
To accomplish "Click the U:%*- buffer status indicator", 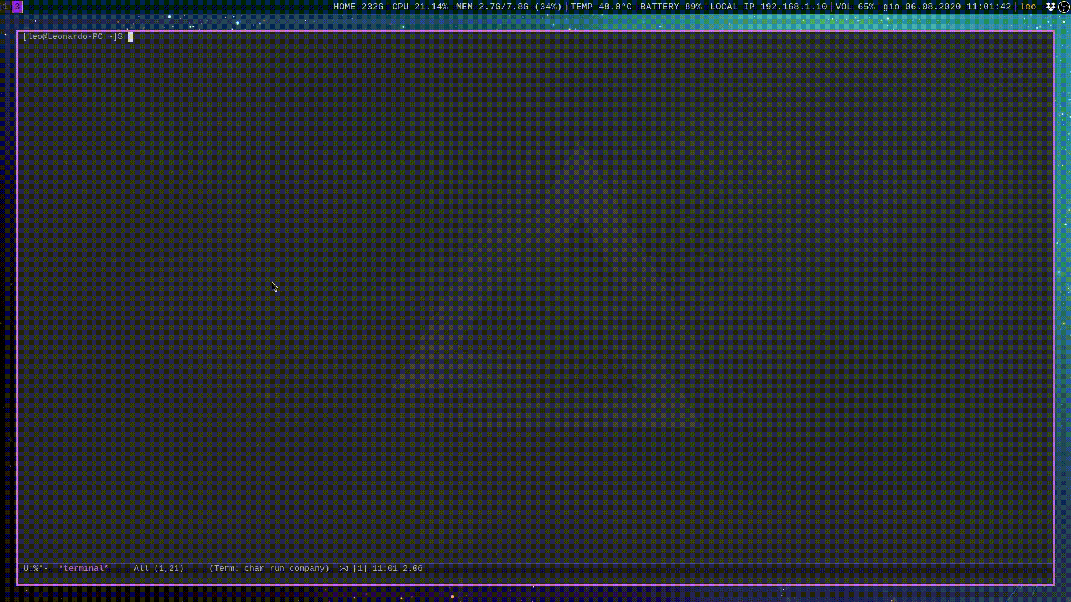I will pos(36,569).
